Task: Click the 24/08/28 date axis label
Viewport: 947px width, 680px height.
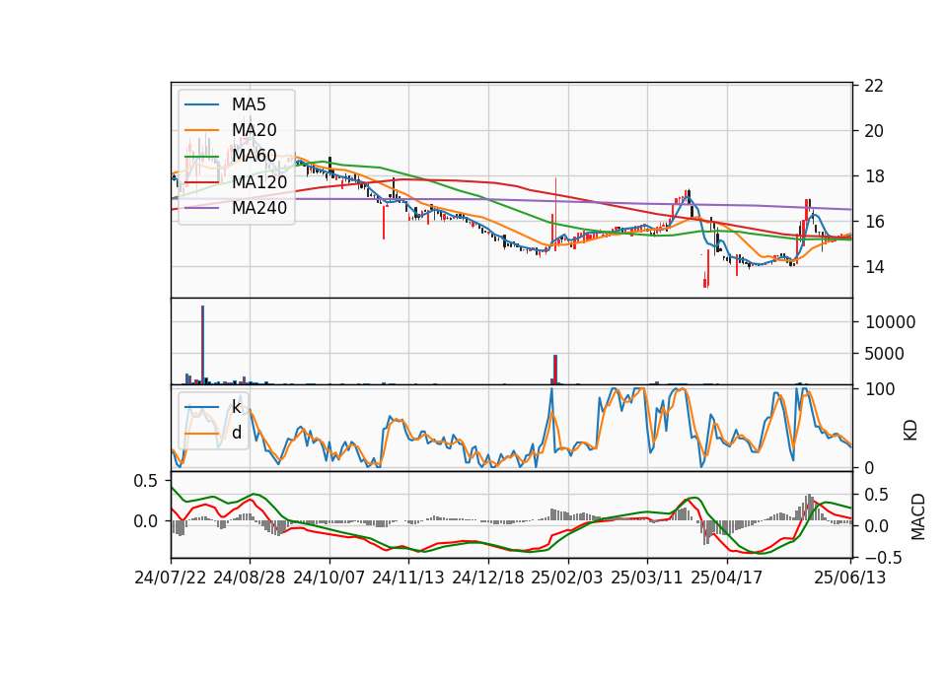Action: click(250, 578)
